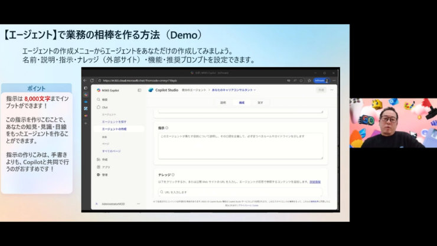The image size is (437, 246).
Task: Select エージェントを探す in sidebar
Action: [x=114, y=122]
